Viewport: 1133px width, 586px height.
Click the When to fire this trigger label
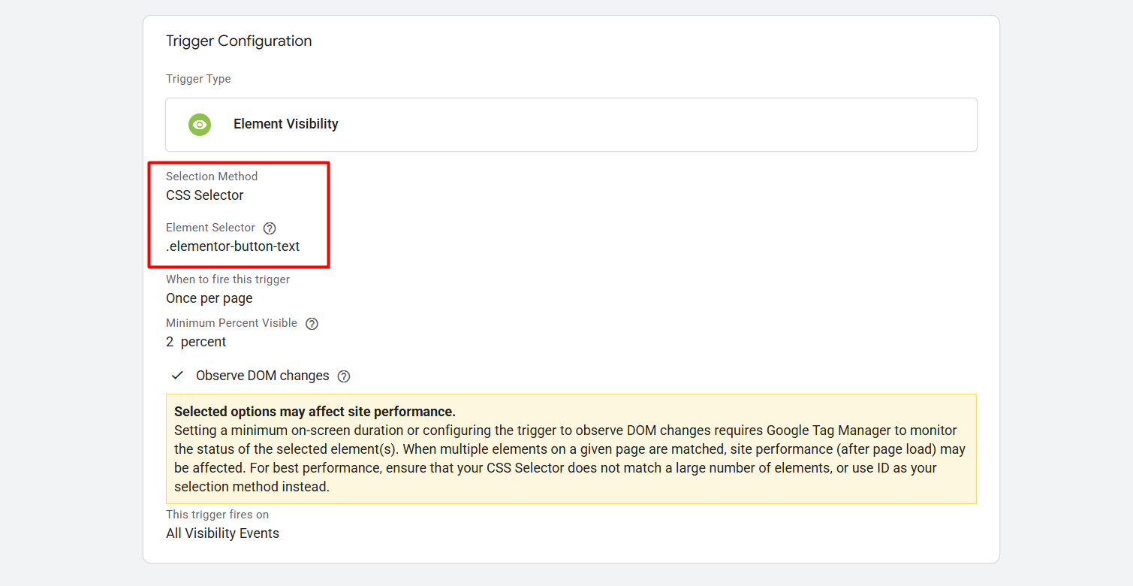click(x=228, y=279)
